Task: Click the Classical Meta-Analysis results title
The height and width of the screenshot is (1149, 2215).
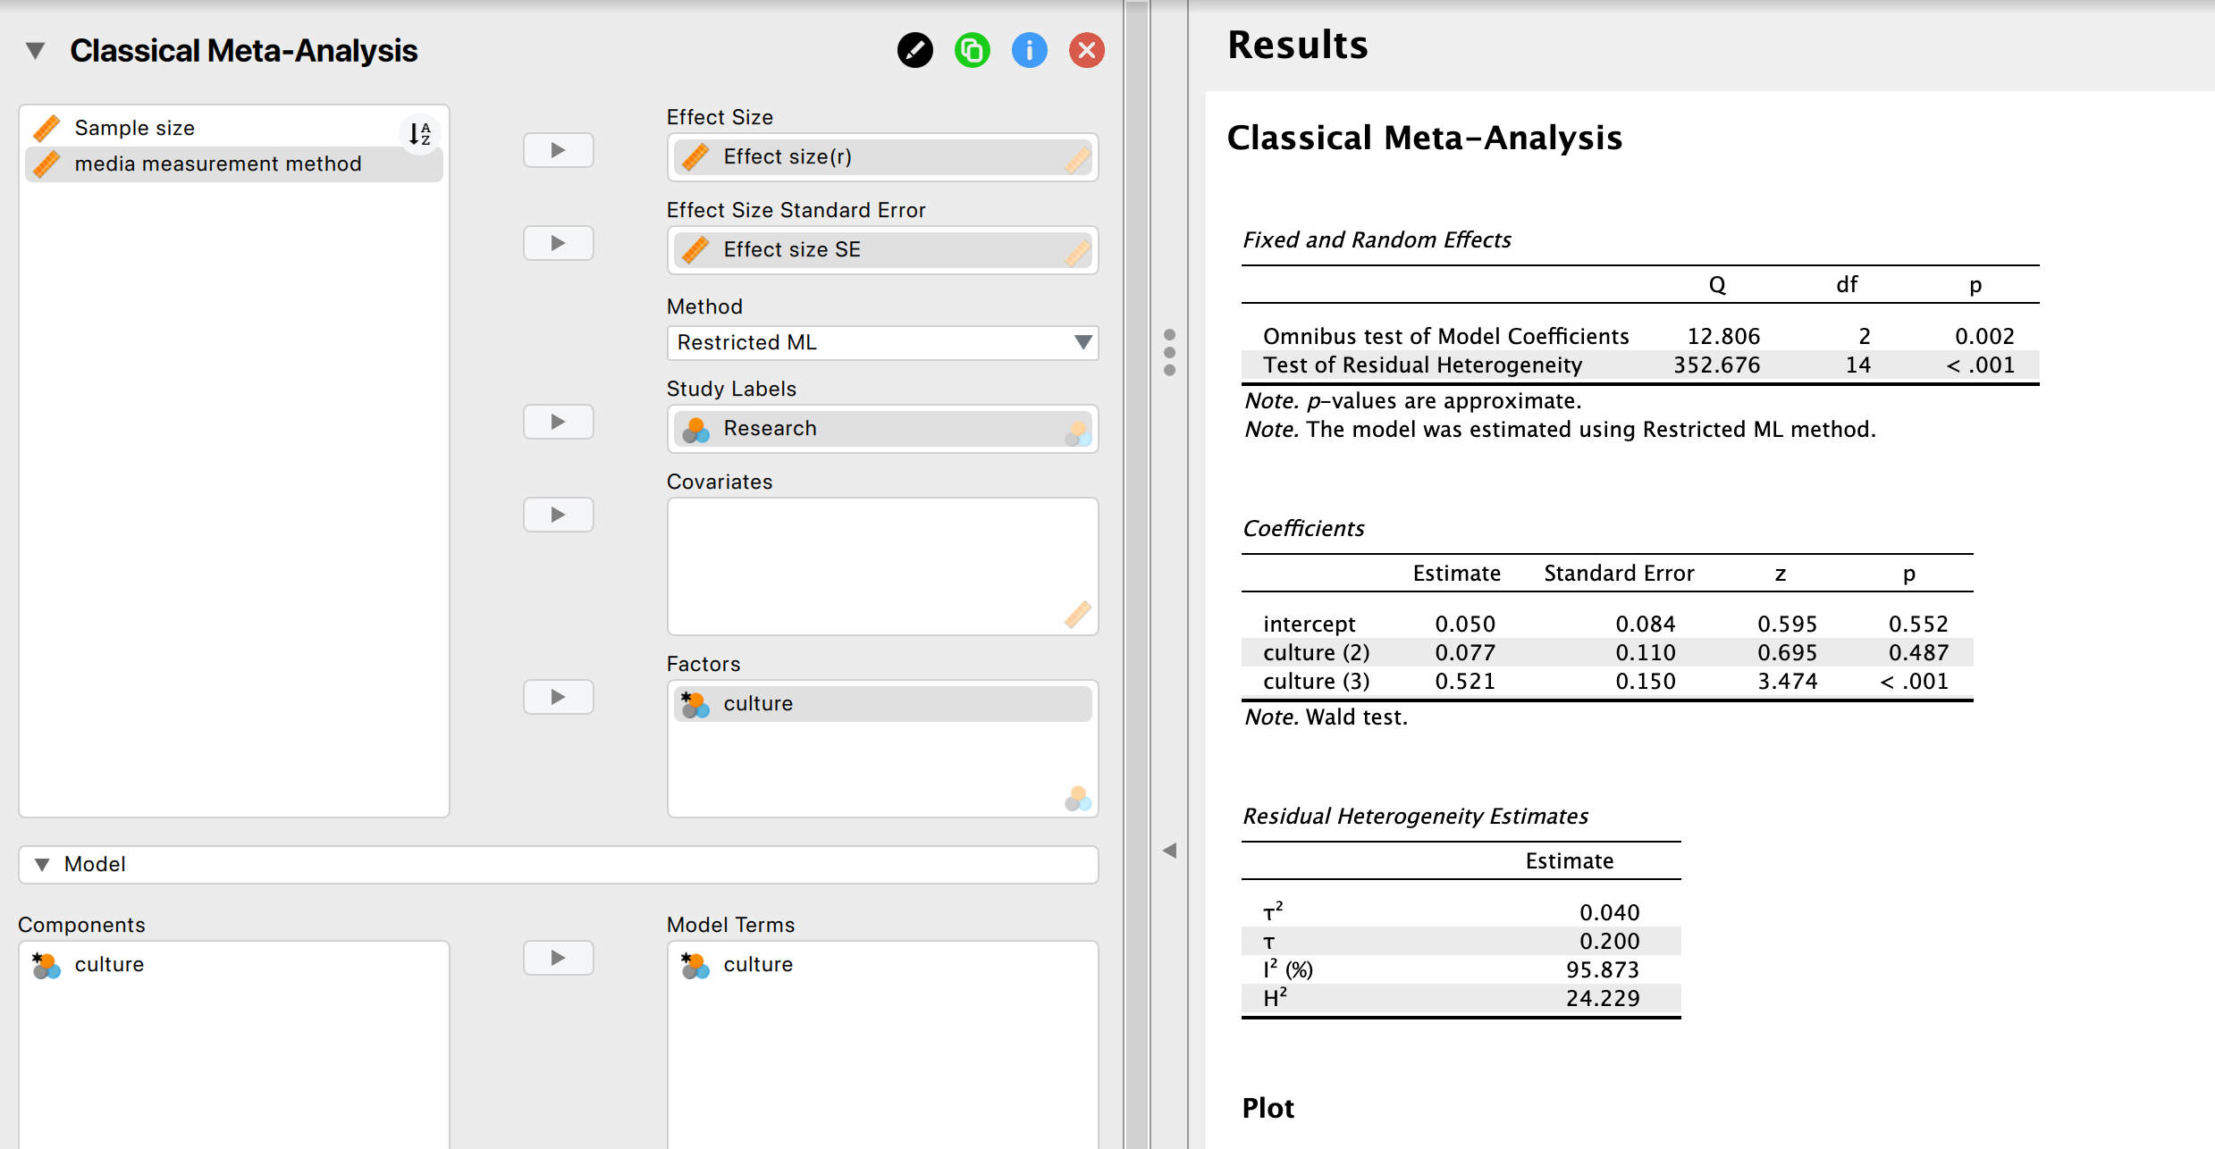Action: pos(1424,138)
